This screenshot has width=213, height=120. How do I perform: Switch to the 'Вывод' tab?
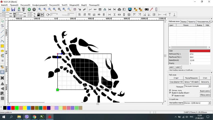point(184,22)
